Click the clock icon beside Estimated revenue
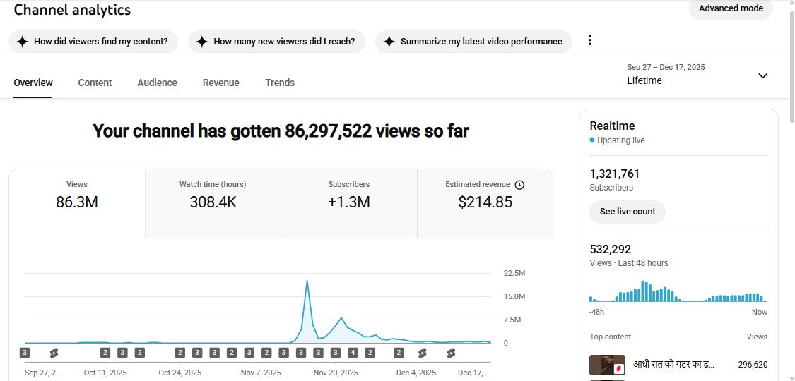 click(519, 185)
